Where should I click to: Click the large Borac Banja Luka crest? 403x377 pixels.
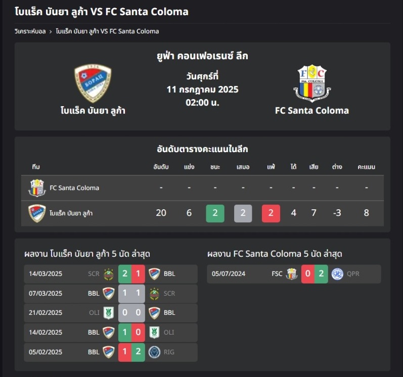(x=93, y=83)
